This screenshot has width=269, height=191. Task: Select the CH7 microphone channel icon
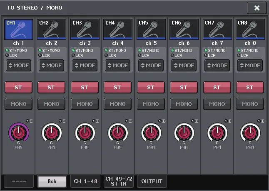[217, 29]
